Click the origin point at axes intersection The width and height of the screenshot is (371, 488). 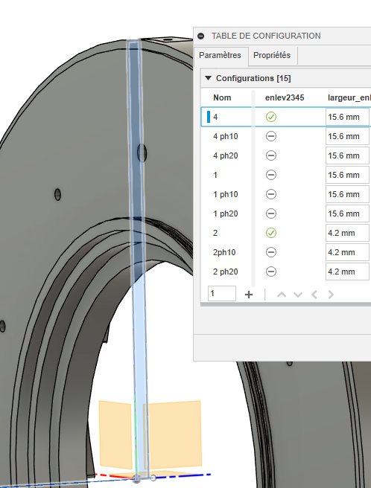[x=136, y=478]
